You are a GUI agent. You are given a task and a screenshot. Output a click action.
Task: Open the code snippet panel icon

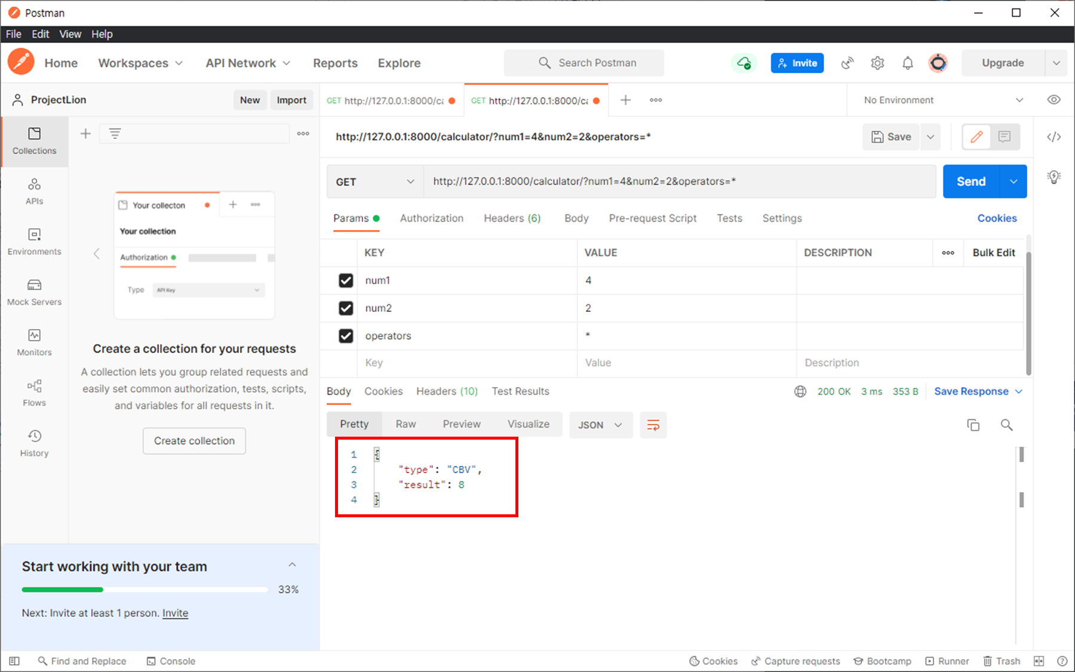pos(1054,137)
